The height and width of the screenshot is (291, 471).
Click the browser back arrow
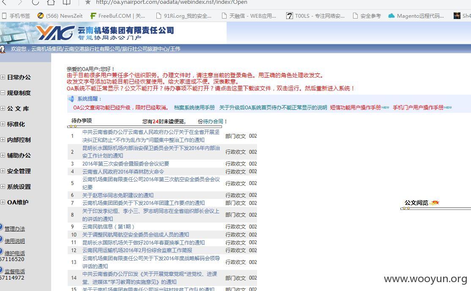[4, 3]
